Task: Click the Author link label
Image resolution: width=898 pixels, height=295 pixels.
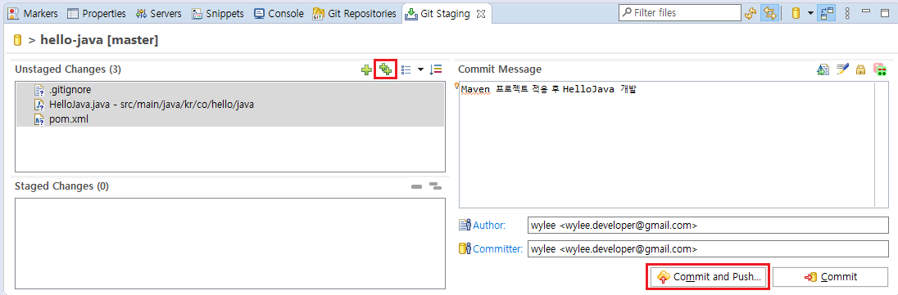Action: 489,226
